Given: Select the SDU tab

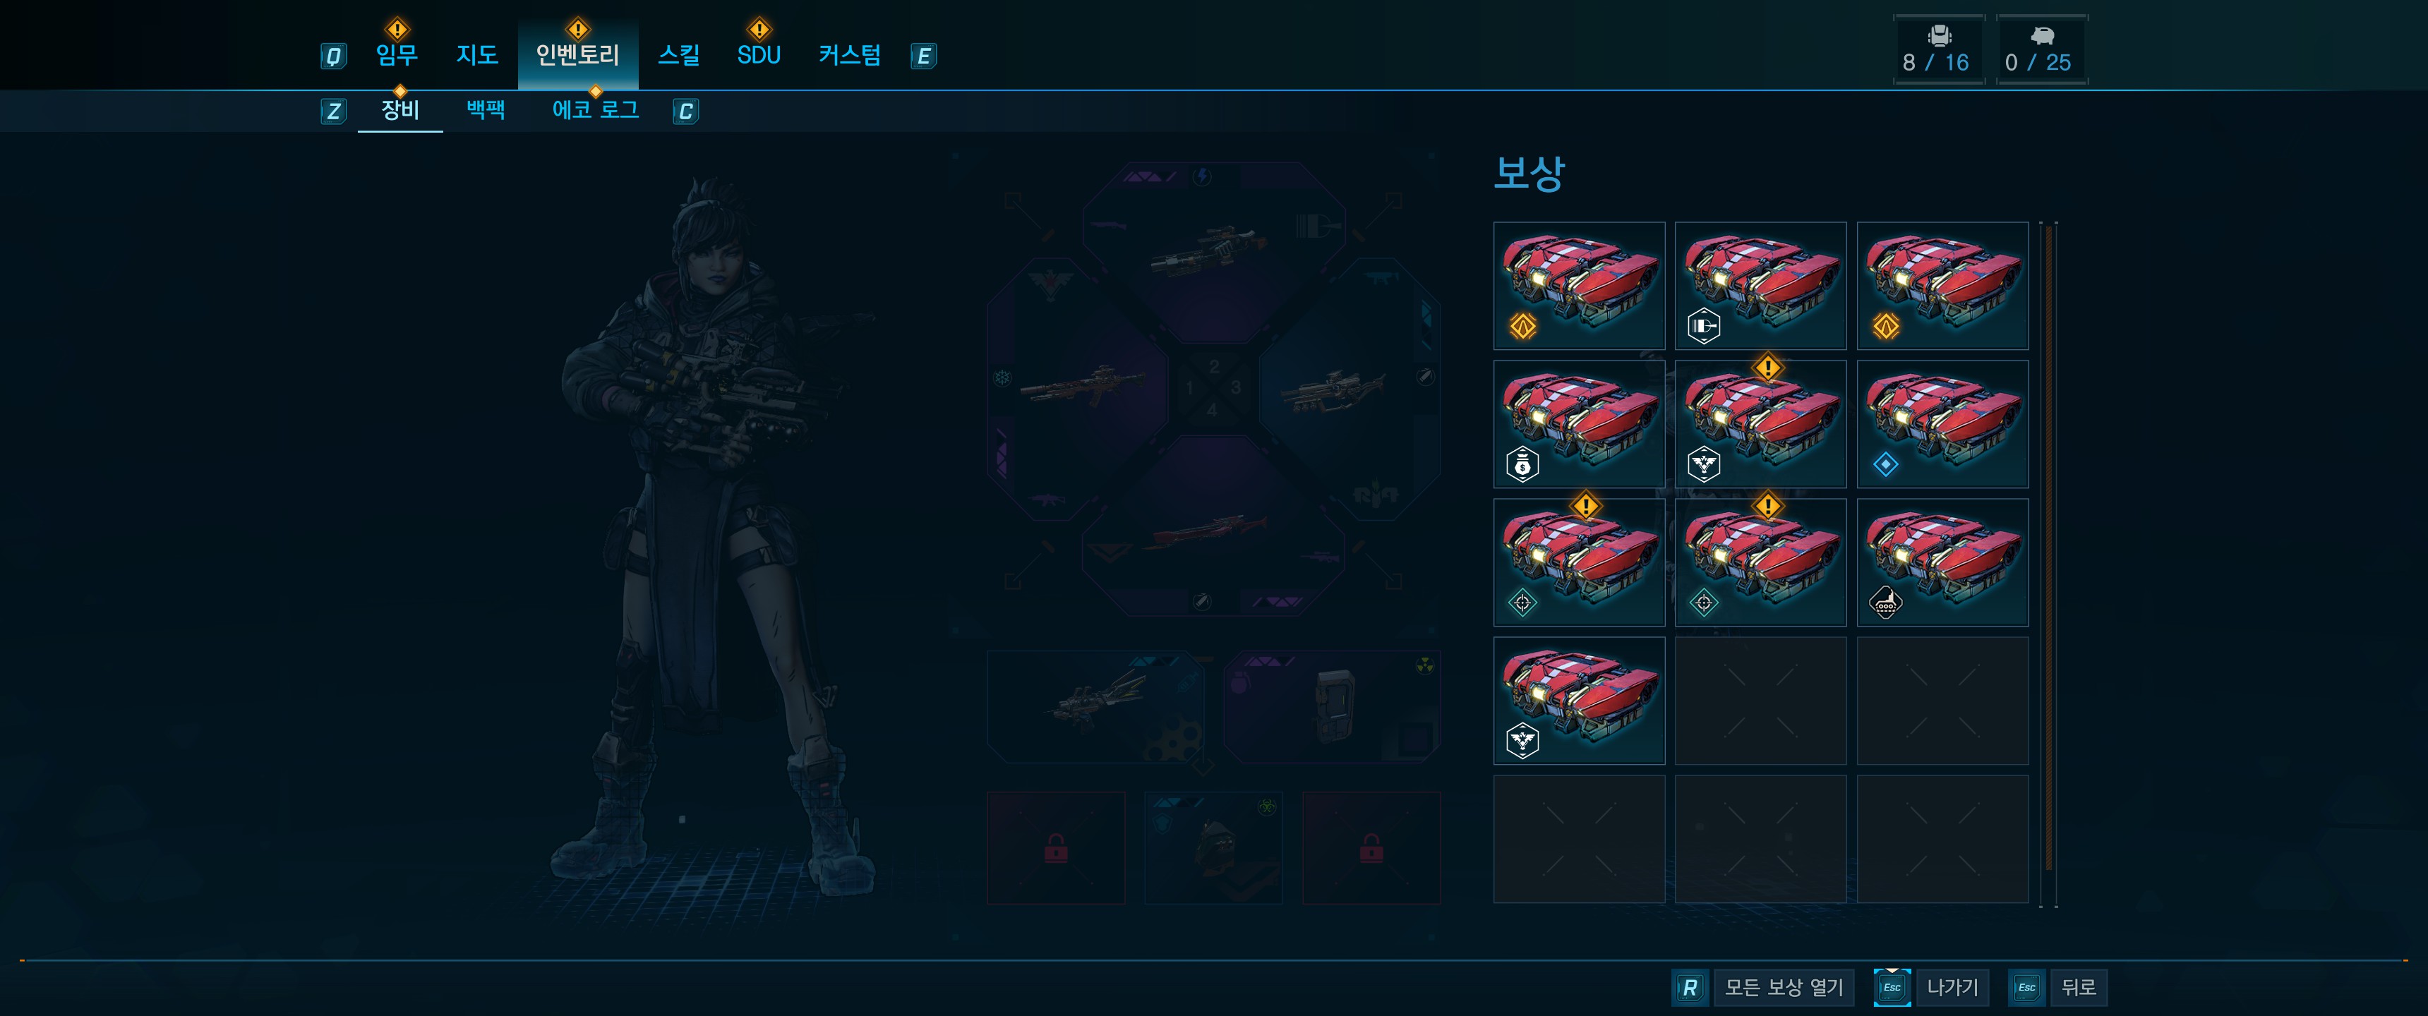Looking at the screenshot, I should click(x=759, y=54).
